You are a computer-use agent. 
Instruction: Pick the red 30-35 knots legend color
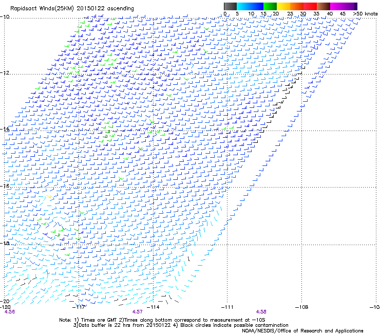[x=310, y=6]
